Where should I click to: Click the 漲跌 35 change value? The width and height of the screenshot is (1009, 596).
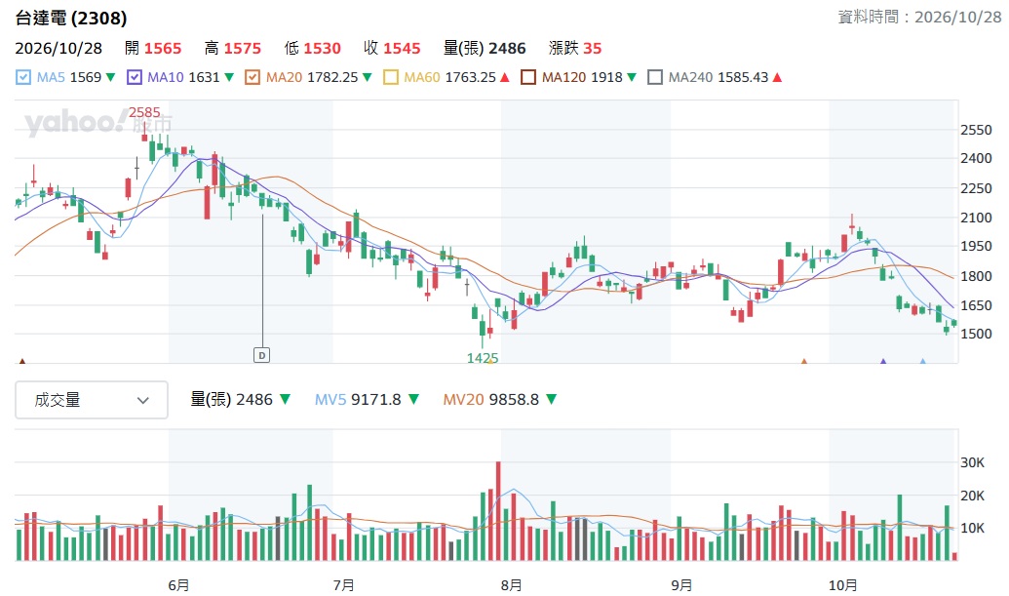coord(575,48)
